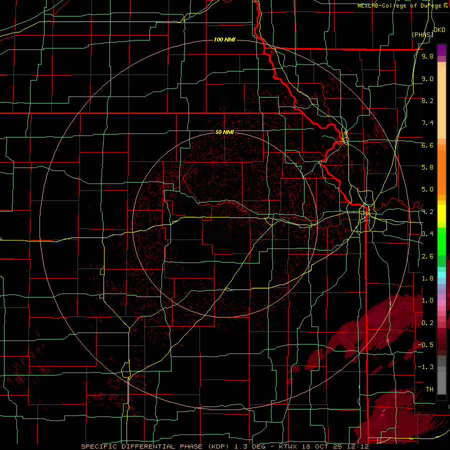Viewport: 450px width, 450px height.
Task: Click the 5.8 value on color scale
Action: click(x=427, y=167)
